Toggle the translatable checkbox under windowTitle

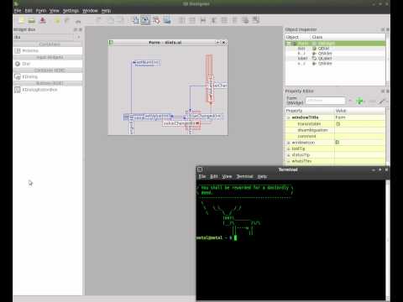pyautogui.click(x=338, y=124)
